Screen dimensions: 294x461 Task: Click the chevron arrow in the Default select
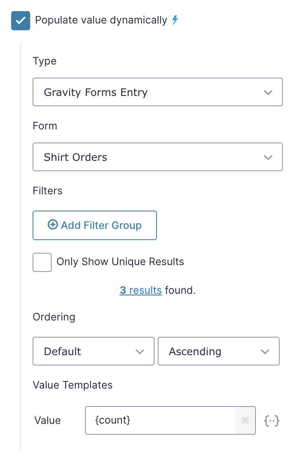coord(140,352)
